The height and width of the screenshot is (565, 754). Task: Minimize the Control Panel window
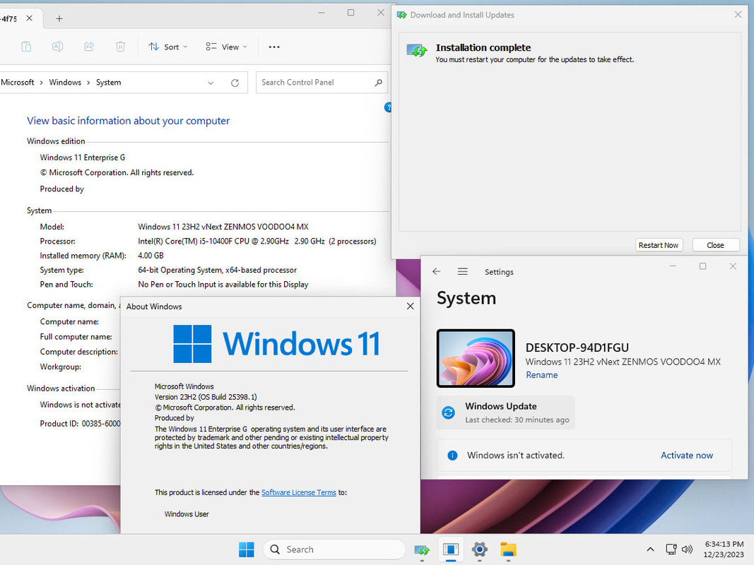[x=322, y=13]
